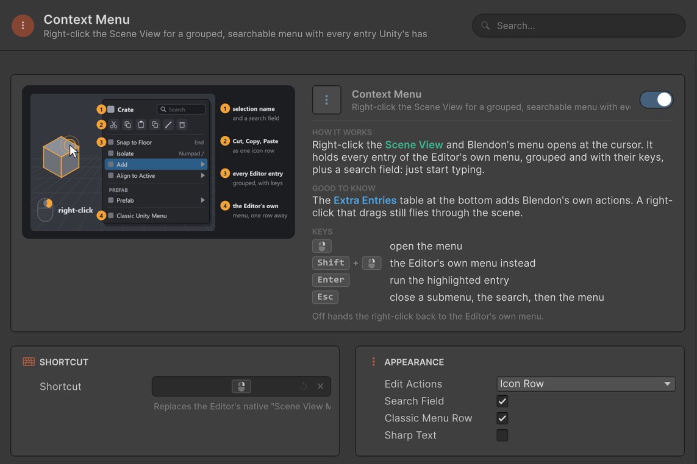Open the Edit Actions Icon Row dropdown

585,384
